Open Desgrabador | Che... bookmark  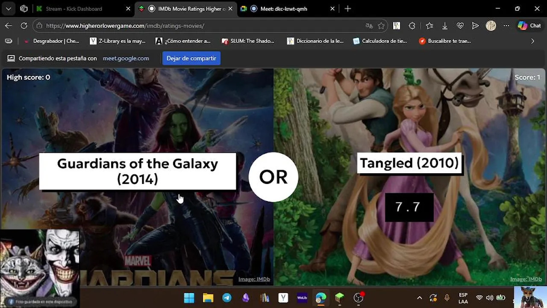51,41
